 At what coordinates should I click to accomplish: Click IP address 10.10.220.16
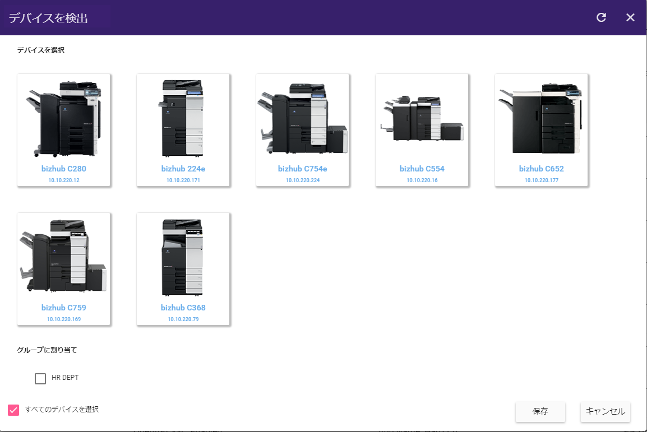pyautogui.click(x=422, y=180)
